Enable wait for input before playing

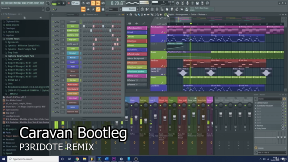click(x=88, y=3)
